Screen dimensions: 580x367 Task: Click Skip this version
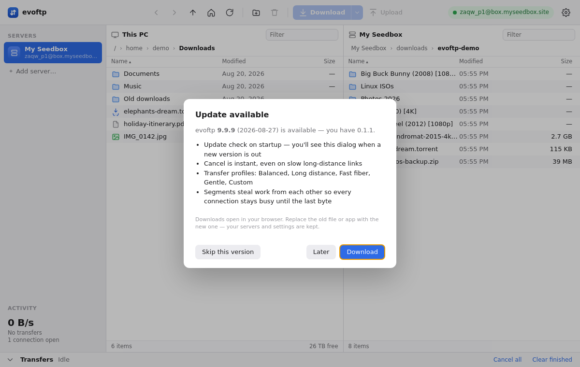(x=228, y=252)
